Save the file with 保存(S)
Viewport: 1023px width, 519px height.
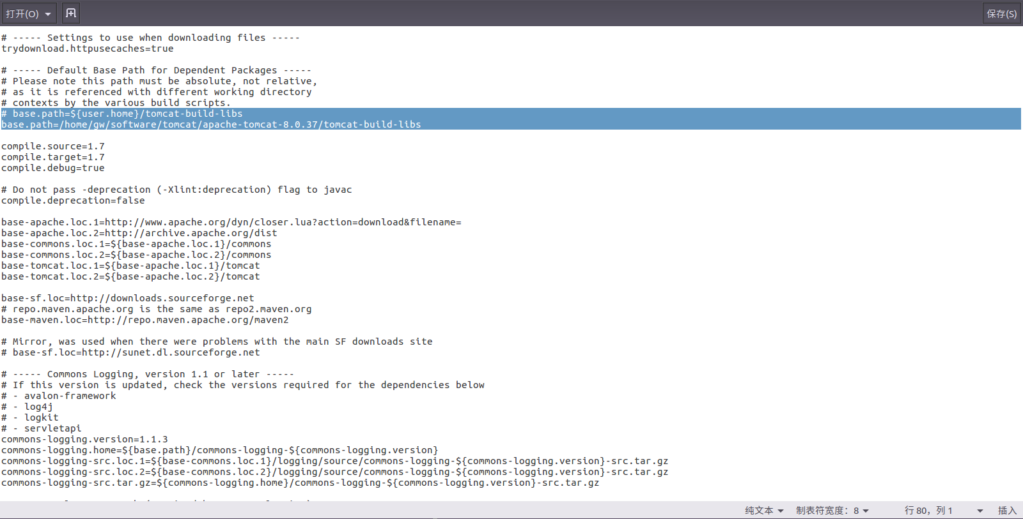[1001, 13]
